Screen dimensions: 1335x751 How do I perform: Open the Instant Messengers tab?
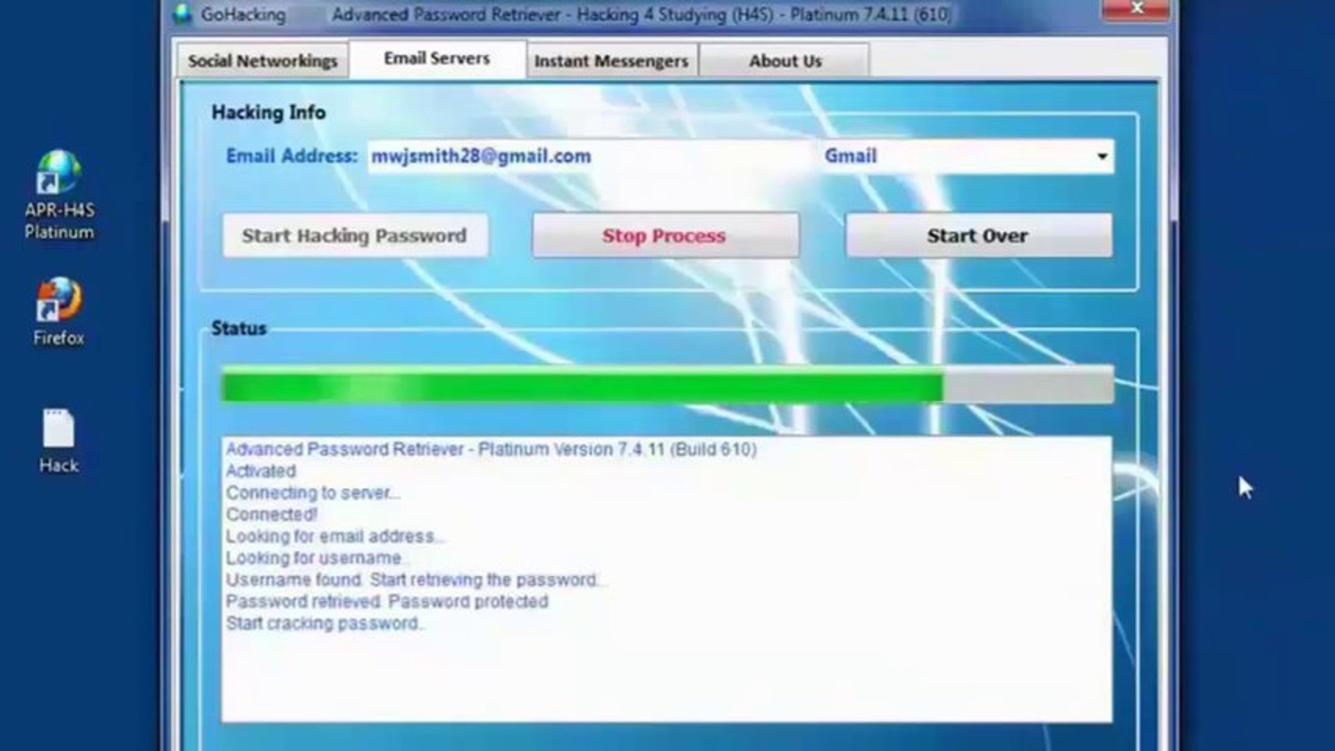(x=611, y=60)
